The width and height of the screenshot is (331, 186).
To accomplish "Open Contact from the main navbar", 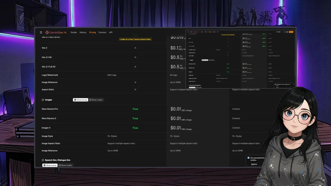I will [102, 32].
